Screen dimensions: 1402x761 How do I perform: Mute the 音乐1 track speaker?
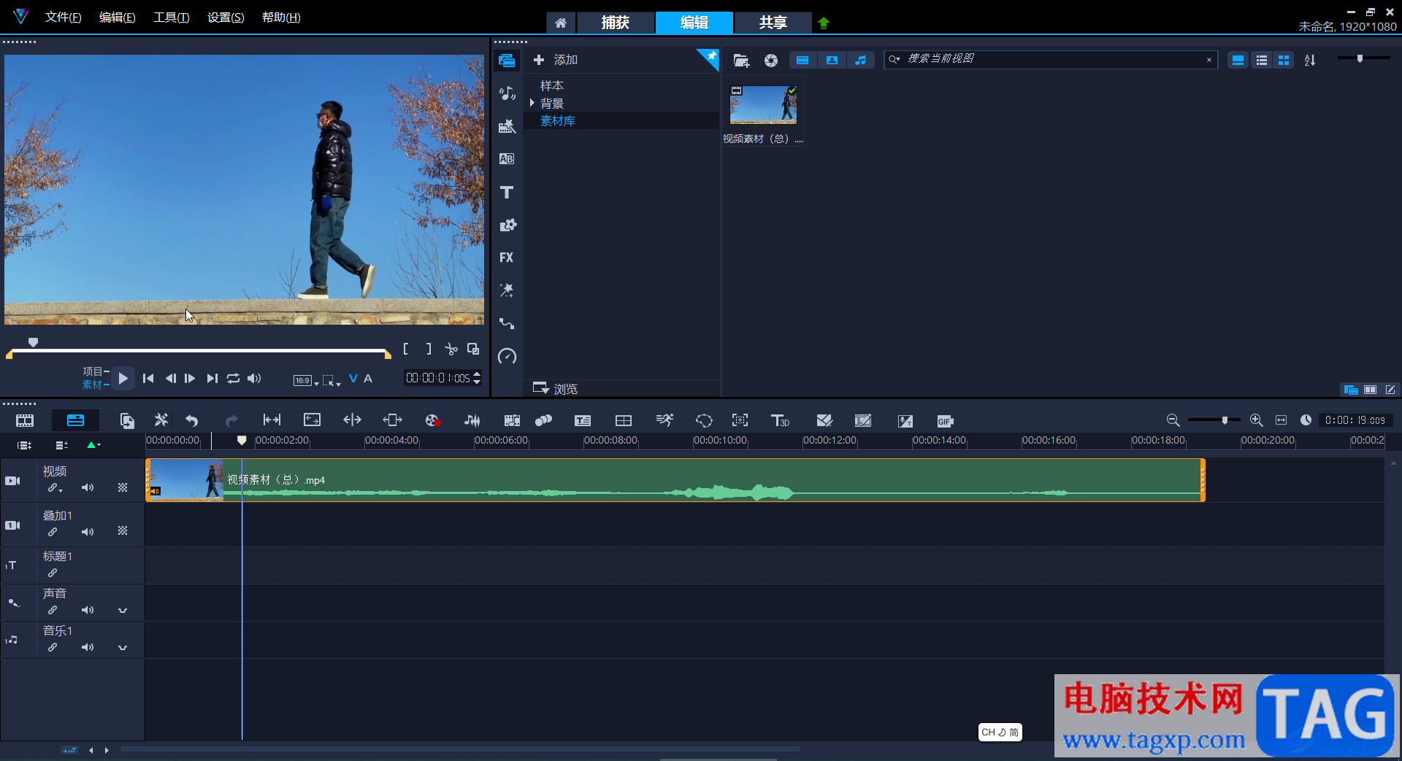88,647
